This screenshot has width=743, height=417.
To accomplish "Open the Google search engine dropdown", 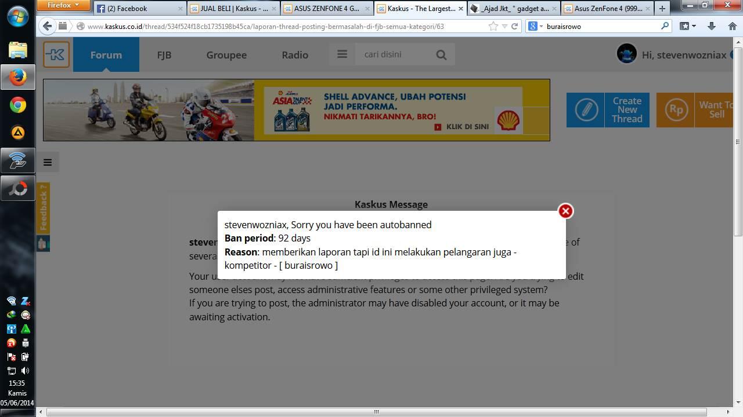I will pos(535,26).
